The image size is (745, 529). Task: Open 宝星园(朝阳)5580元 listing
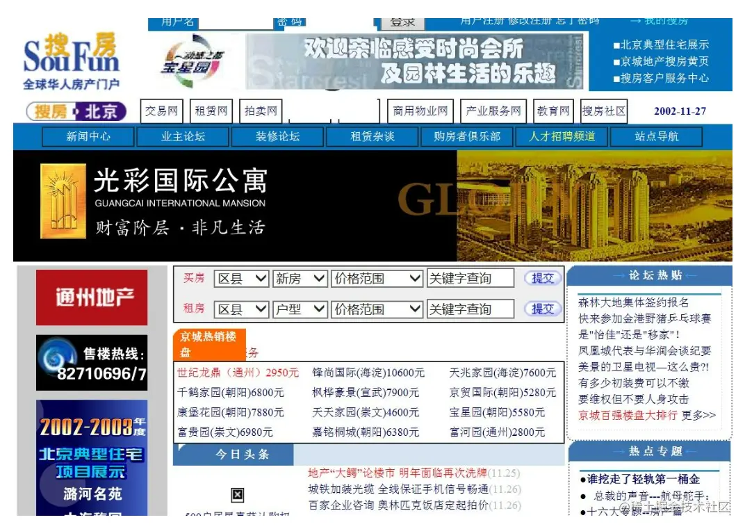click(497, 412)
